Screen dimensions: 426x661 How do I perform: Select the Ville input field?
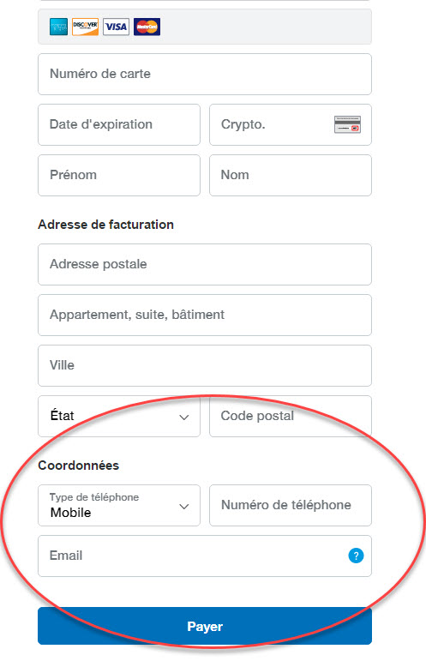tap(205, 365)
